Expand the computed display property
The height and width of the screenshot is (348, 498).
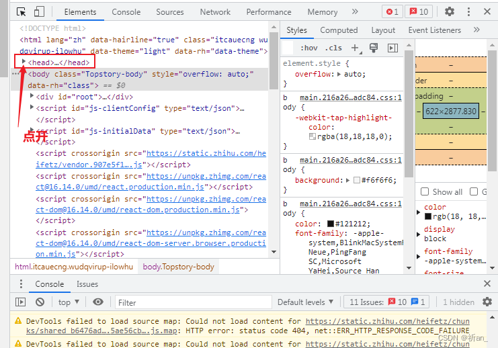click(418, 234)
